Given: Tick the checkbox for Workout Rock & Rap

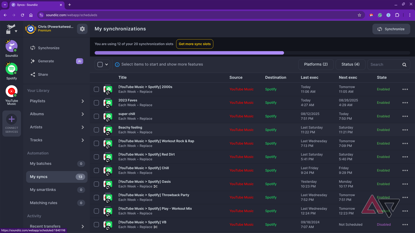Looking at the screenshot, I should [x=96, y=143].
